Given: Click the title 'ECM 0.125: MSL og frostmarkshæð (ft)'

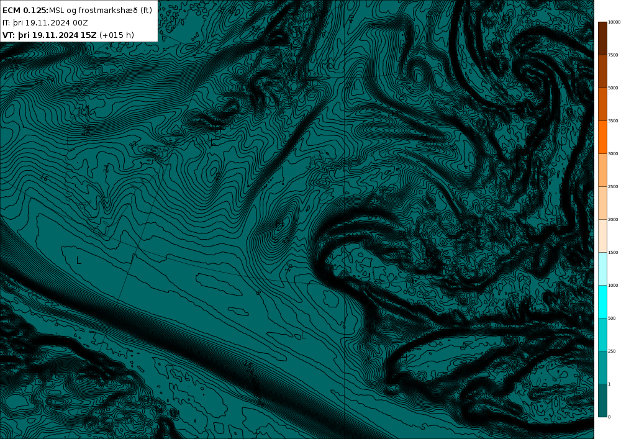Looking at the screenshot, I should point(77,11).
